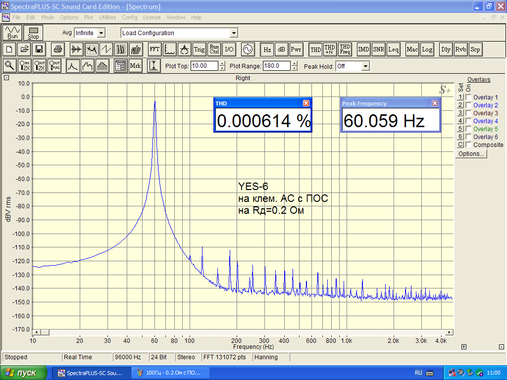This screenshot has height=380, width=507.
Task: Click the horizontal frequency axis scrollbar
Action: (x=243, y=332)
